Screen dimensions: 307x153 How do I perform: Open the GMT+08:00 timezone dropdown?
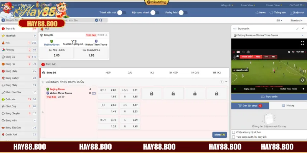click(297, 5)
